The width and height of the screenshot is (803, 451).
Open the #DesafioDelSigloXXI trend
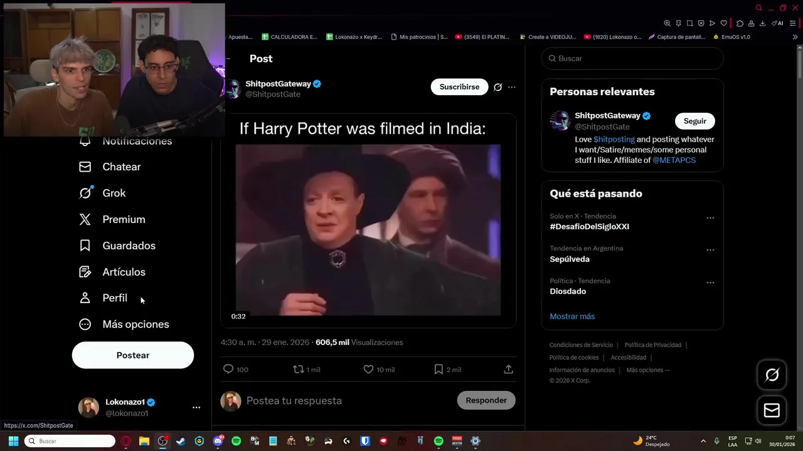tap(590, 227)
